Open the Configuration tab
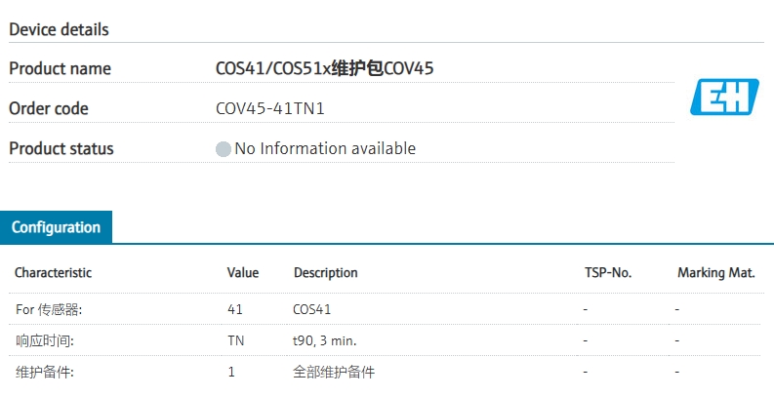The image size is (774, 397). [56, 227]
